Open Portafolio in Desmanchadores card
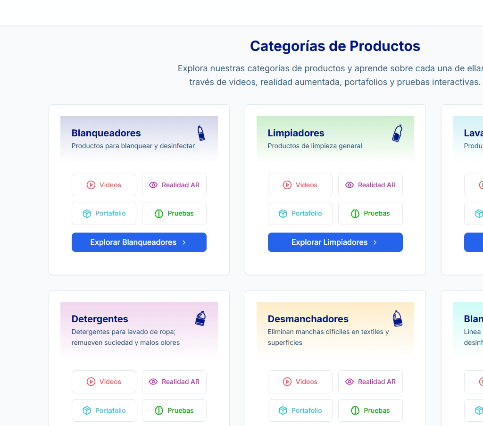 click(300, 410)
